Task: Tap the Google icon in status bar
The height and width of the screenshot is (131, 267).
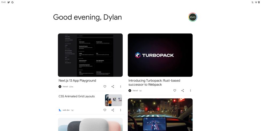Action: coord(12,2)
